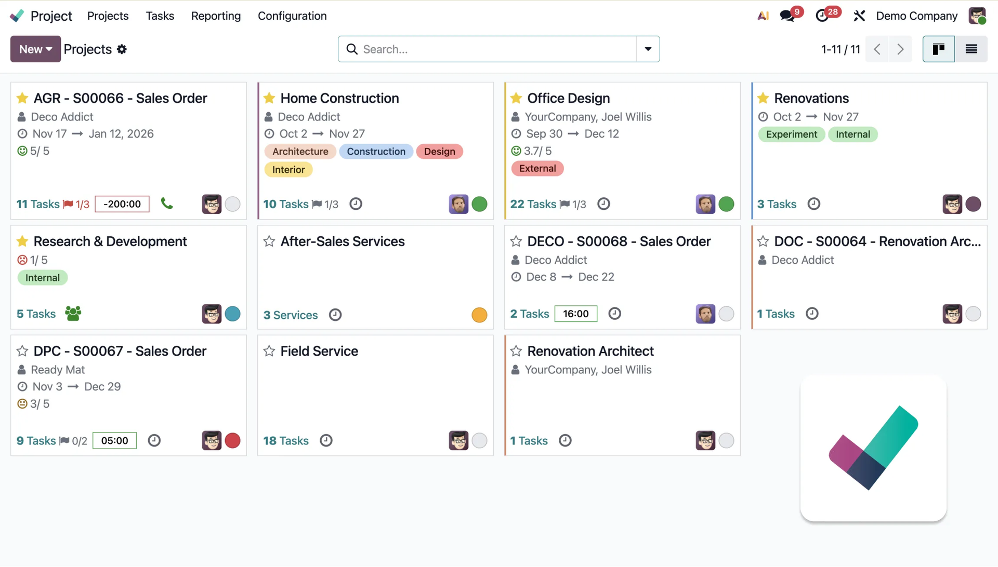Mark Field Service as favorite
Image resolution: width=998 pixels, height=567 pixels.
pyautogui.click(x=269, y=351)
